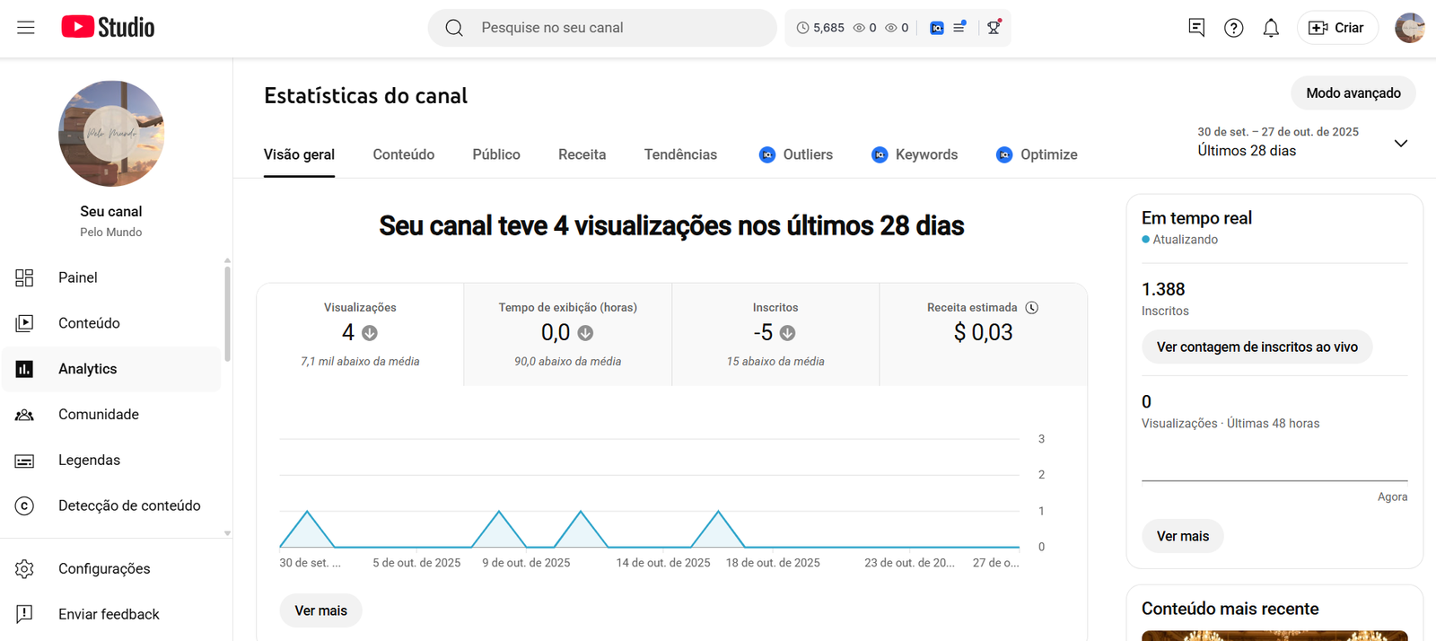
Task: Click the Modo avançado button
Action: click(x=1353, y=93)
